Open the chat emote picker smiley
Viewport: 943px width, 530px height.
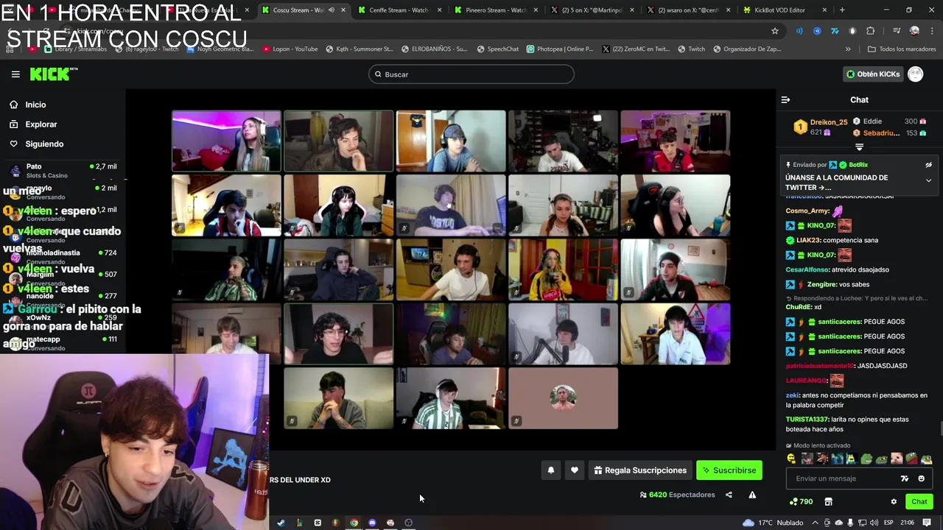click(x=921, y=478)
